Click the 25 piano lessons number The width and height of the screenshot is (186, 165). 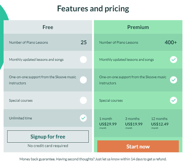coord(84,42)
